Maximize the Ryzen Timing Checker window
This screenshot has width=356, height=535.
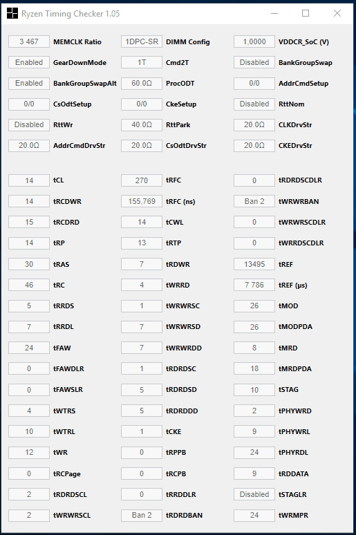pyautogui.click(x=306, y=13)
